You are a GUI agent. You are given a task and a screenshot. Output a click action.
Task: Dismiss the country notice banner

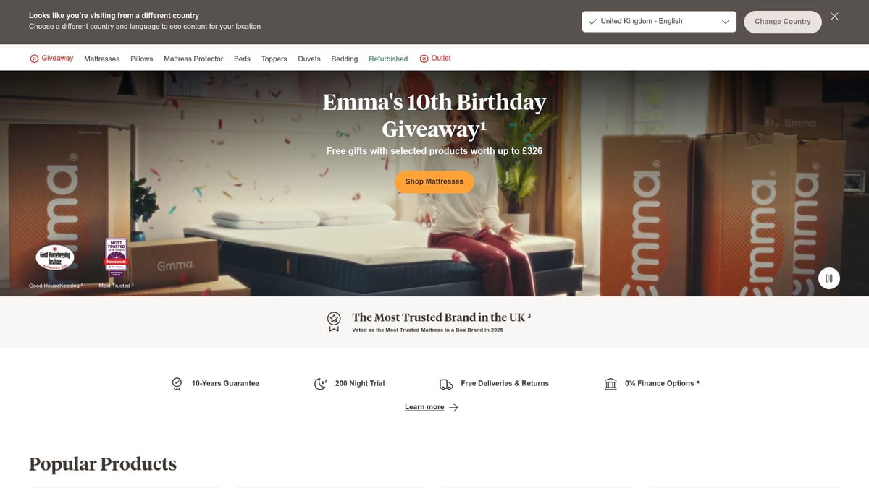pyautogui.click(x=834, y=17)
